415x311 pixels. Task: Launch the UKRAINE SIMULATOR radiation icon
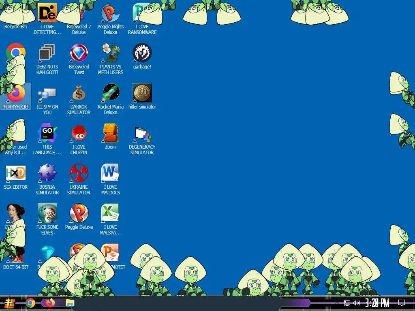click(x=79, y=179)
